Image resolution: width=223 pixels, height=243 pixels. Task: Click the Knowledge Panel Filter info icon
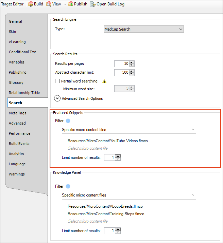pos(68,186)
